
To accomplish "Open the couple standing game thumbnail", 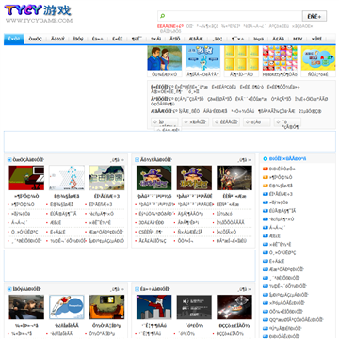I will (x=165, y=58).
